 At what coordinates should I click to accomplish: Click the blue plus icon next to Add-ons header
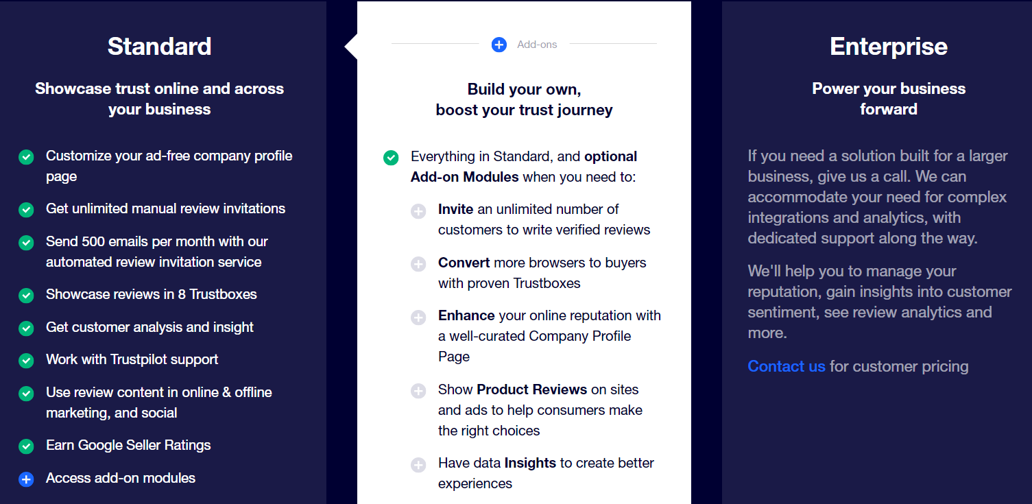499,45
